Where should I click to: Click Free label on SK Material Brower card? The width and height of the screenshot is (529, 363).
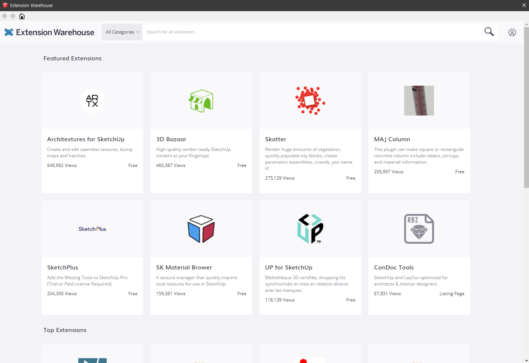242,294
